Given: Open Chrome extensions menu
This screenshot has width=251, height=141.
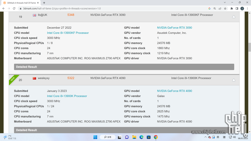Looking at the screenshot, I should click(232, 8).
